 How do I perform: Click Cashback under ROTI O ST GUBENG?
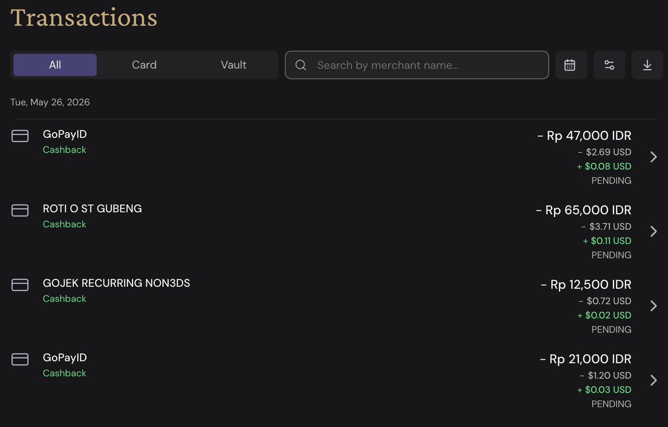[65, 224]
